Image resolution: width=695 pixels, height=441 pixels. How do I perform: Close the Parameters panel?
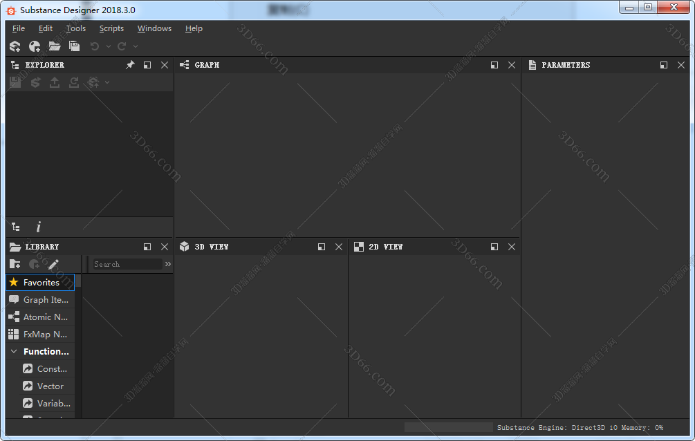point(681,65)
